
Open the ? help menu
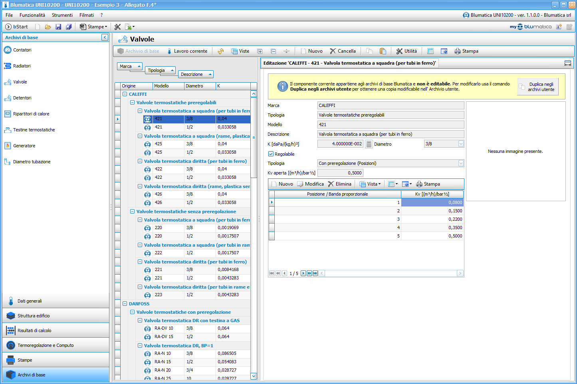point(101,15)
